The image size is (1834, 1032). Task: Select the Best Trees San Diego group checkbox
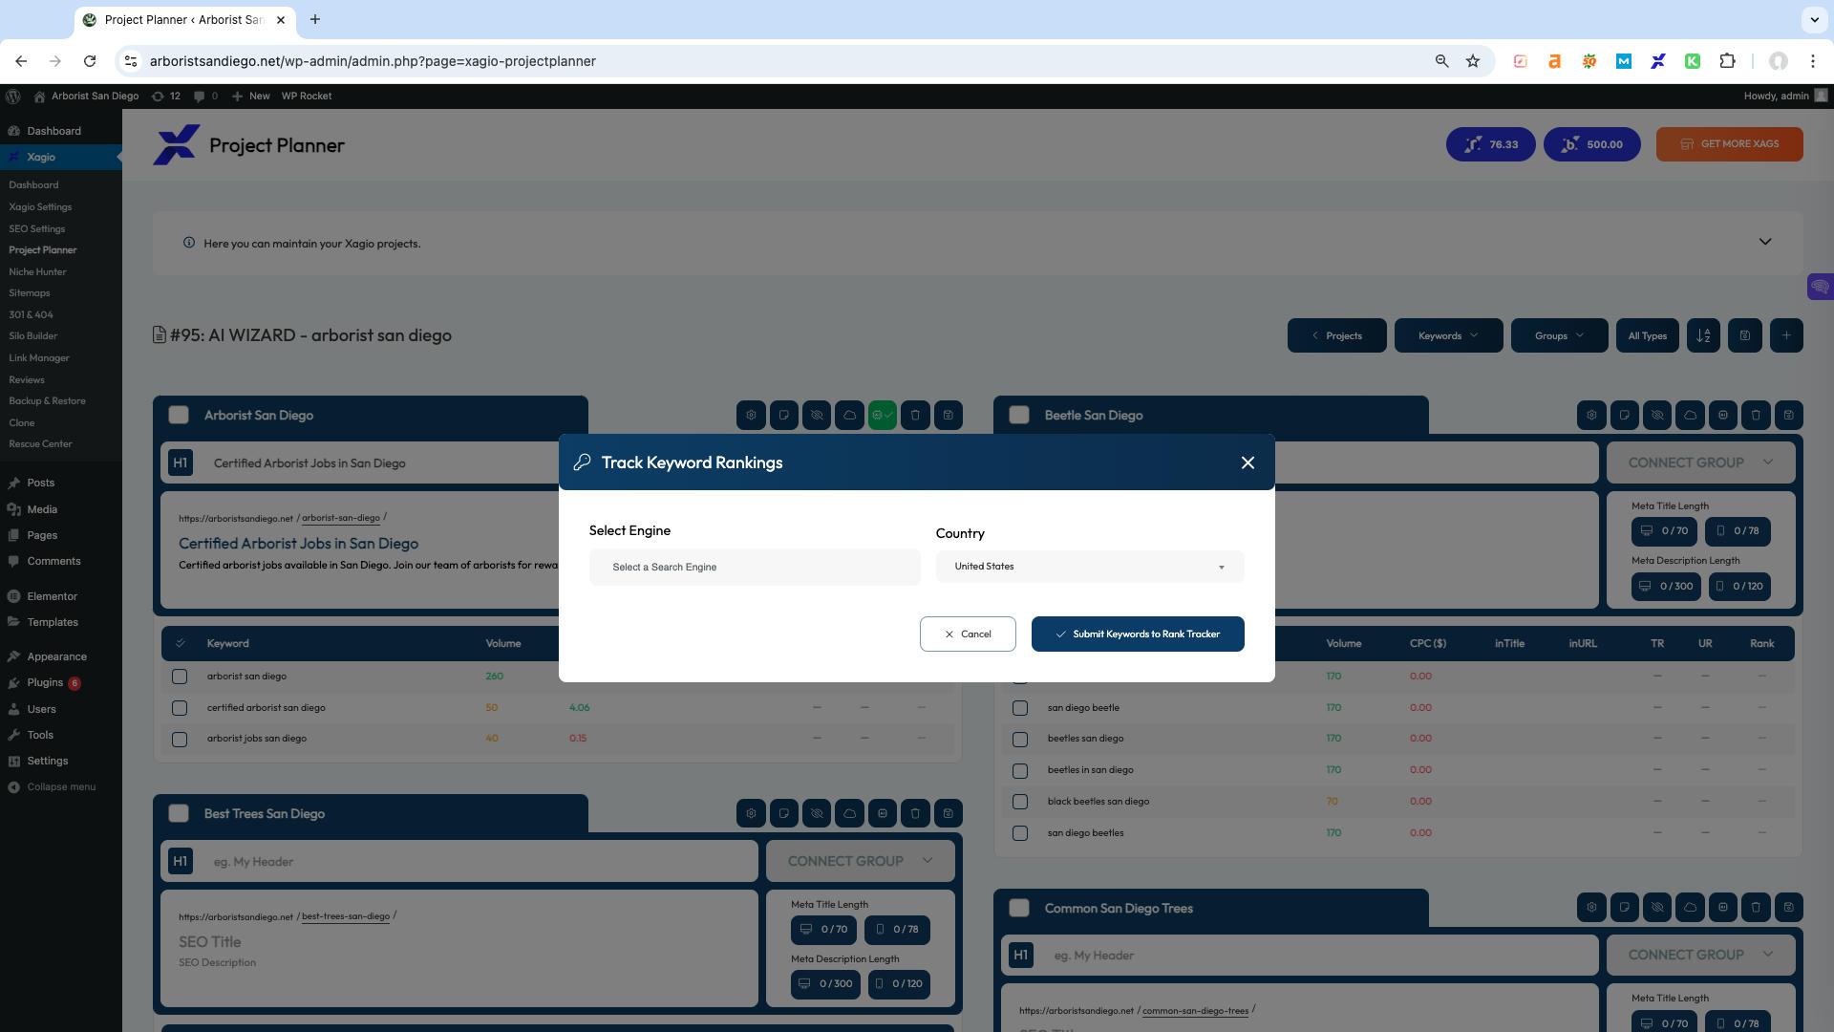click(x=179, y=813)
